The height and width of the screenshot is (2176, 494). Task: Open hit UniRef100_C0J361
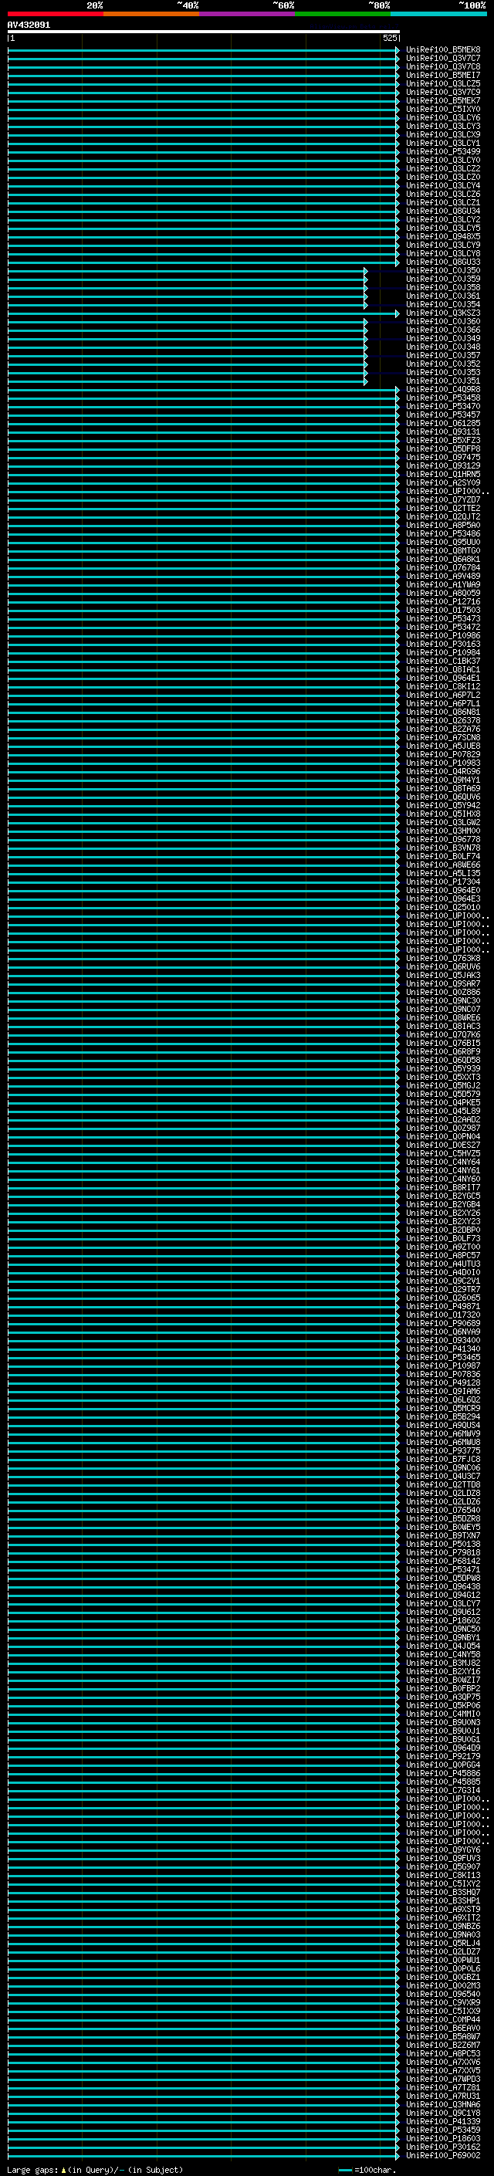pyautogui.click(x=442, y=296)
